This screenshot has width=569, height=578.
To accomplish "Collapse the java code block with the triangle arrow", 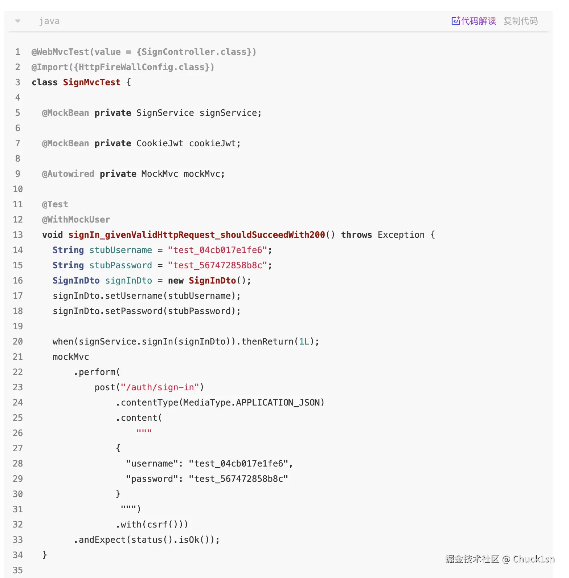I will coord(18,21).
